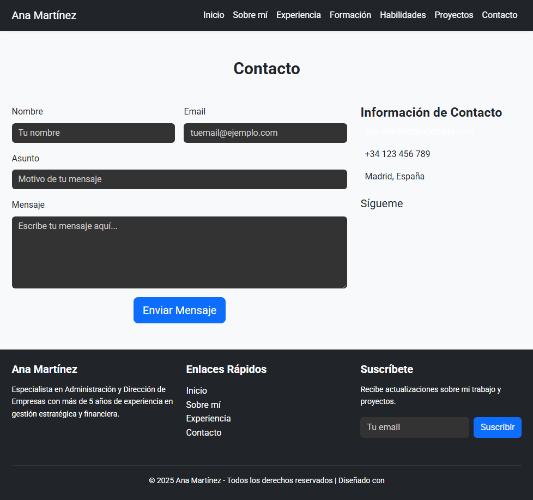Hit the Suscribir button

pos(498,427)
